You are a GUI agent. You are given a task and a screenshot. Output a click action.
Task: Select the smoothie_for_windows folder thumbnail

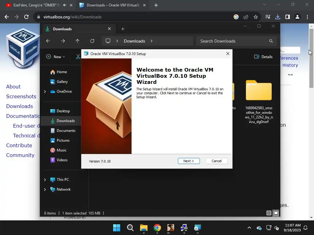point(259,90)
